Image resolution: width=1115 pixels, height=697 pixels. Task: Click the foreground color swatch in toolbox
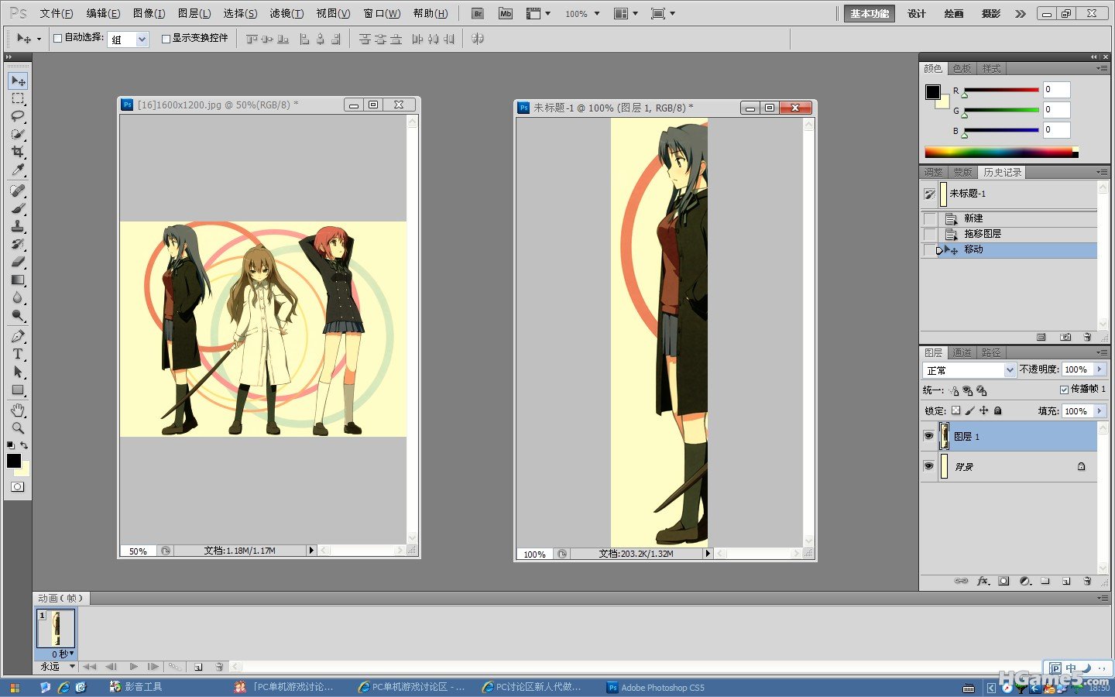point(14,461)
